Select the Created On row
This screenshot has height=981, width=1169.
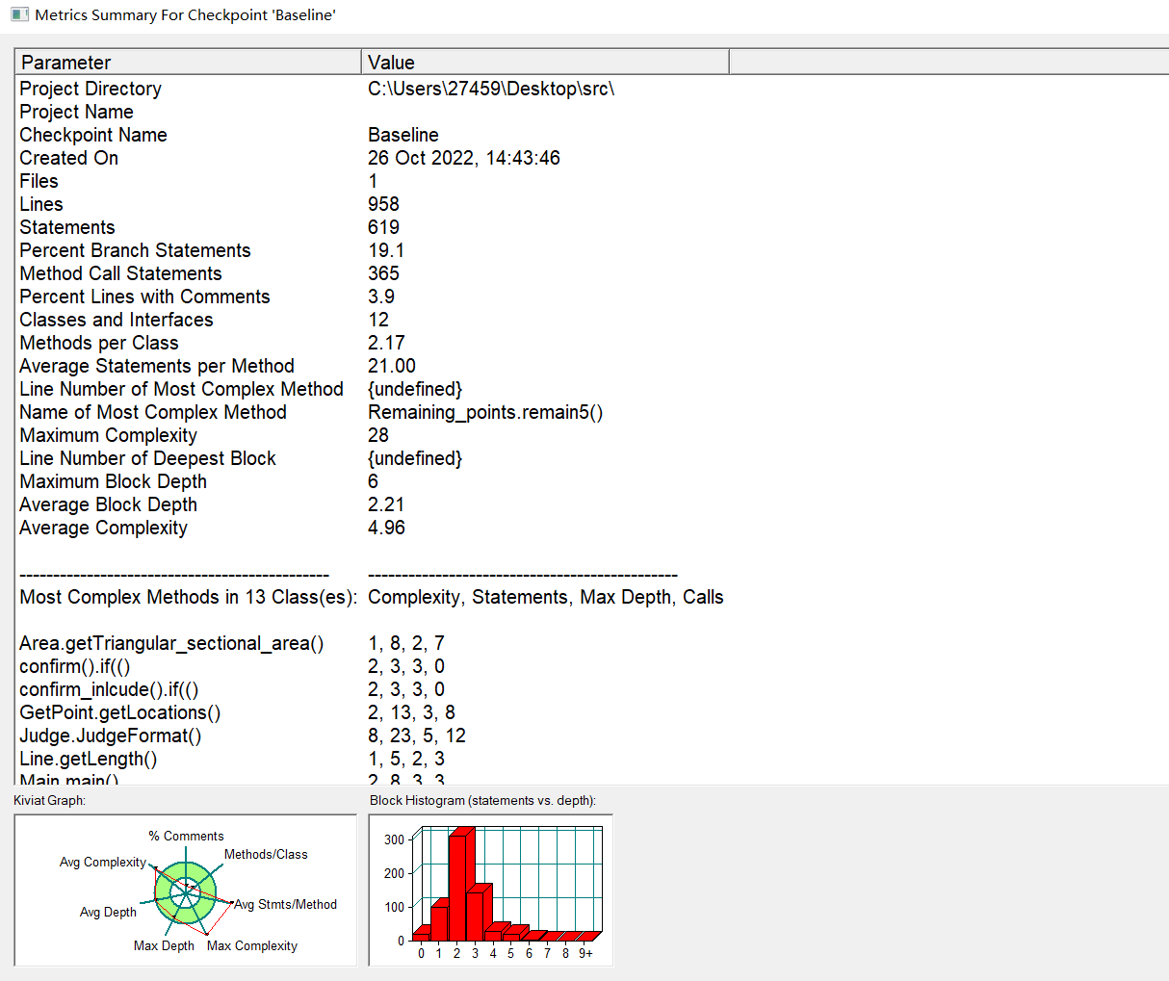tap(68, 158)
